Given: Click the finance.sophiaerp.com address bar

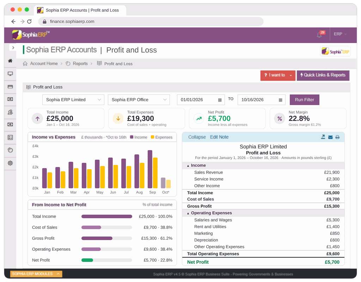Looking at the screenshot, I should pyautogui.click(x=151, y=22).
